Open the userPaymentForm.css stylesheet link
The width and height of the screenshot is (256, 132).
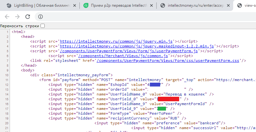168,61
